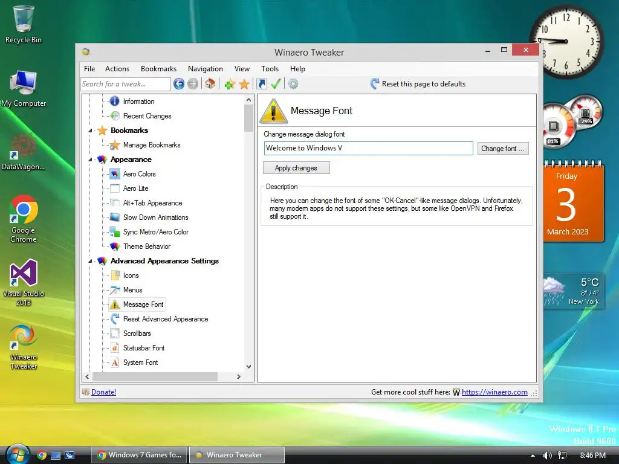Open the winaero.com link
The height and width of the screenshot is (464, 619).
[x=494, y=391]
